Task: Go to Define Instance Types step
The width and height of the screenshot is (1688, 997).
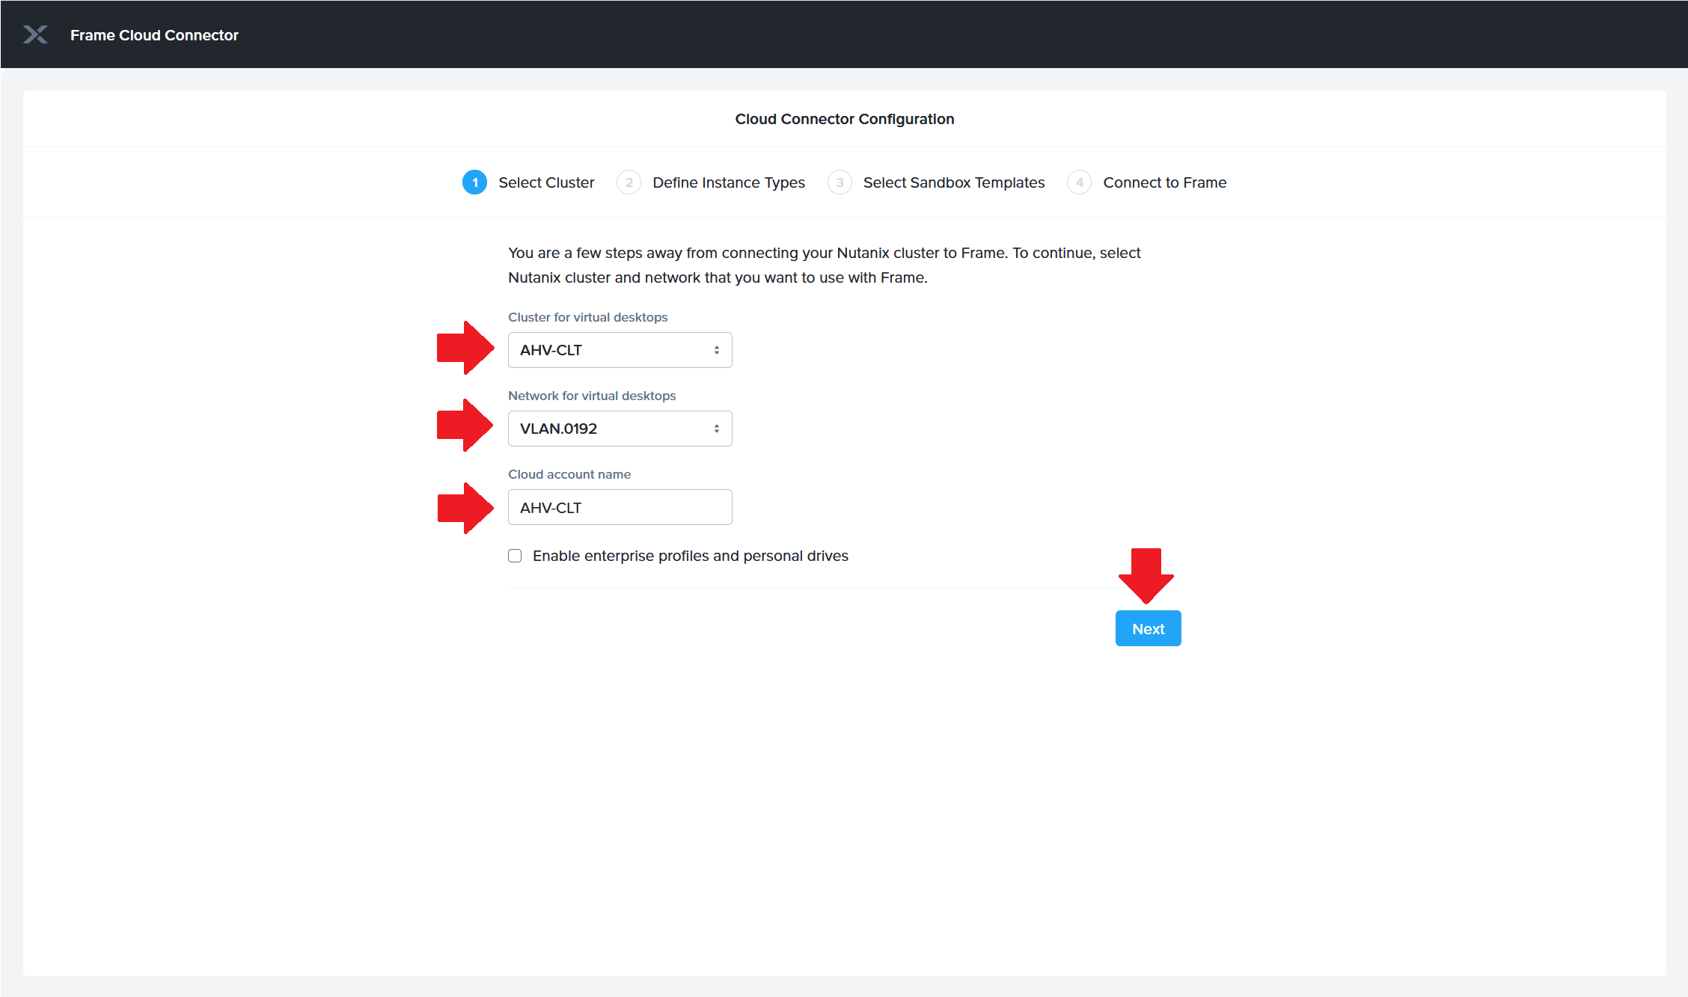Action: pos(729,182)
